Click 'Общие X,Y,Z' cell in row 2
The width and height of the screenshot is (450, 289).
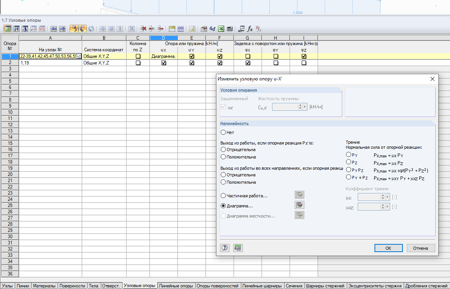click(104, 63)
